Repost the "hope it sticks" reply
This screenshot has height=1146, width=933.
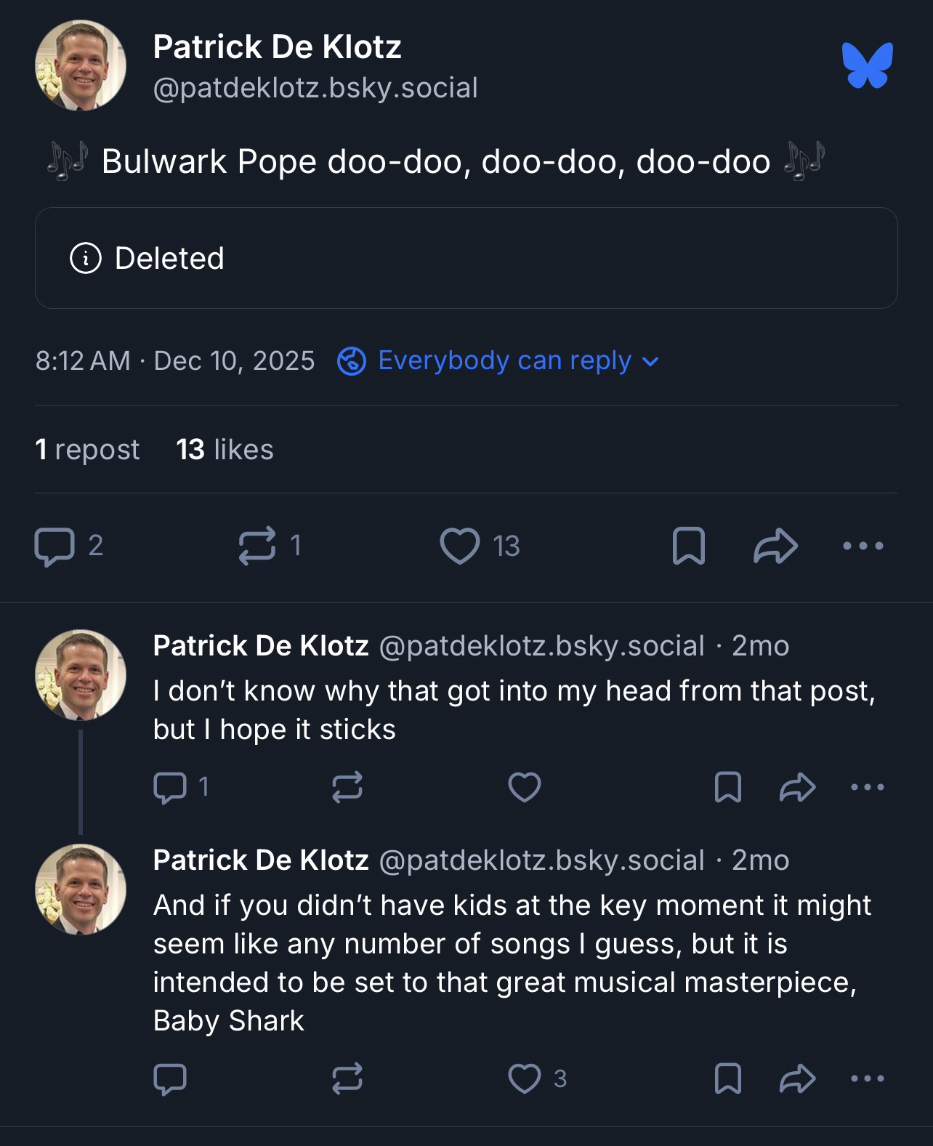pos(347,787)
